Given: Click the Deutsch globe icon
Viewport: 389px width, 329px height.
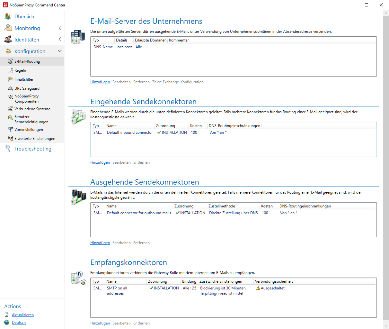Looking at the screenshot, I should (x=7, y=322).
